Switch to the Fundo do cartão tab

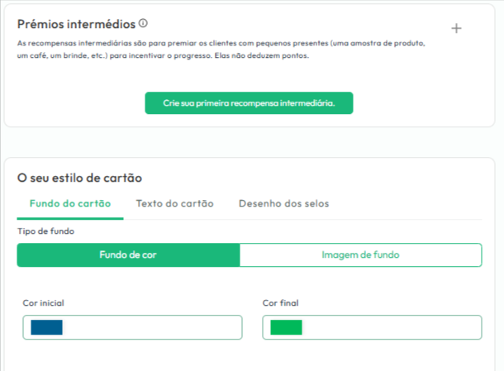[69, 203]
